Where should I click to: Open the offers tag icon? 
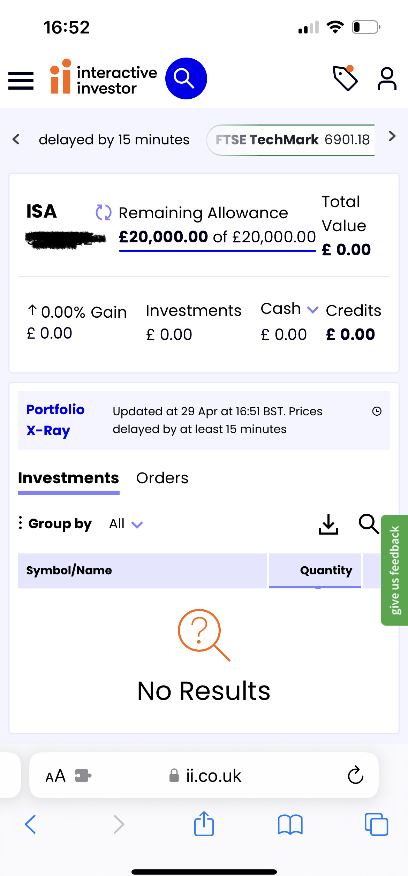[345, 78]
